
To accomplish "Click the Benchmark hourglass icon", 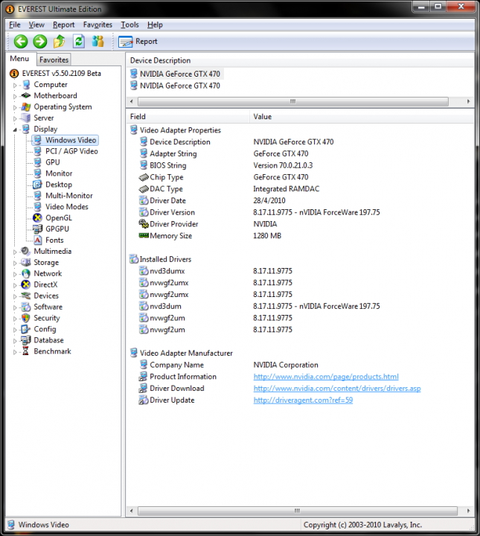I will pyautogui.click(x=25, y=351).
